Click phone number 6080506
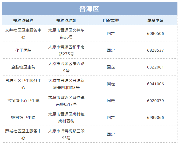179x145 pixels. pos(155,34)
